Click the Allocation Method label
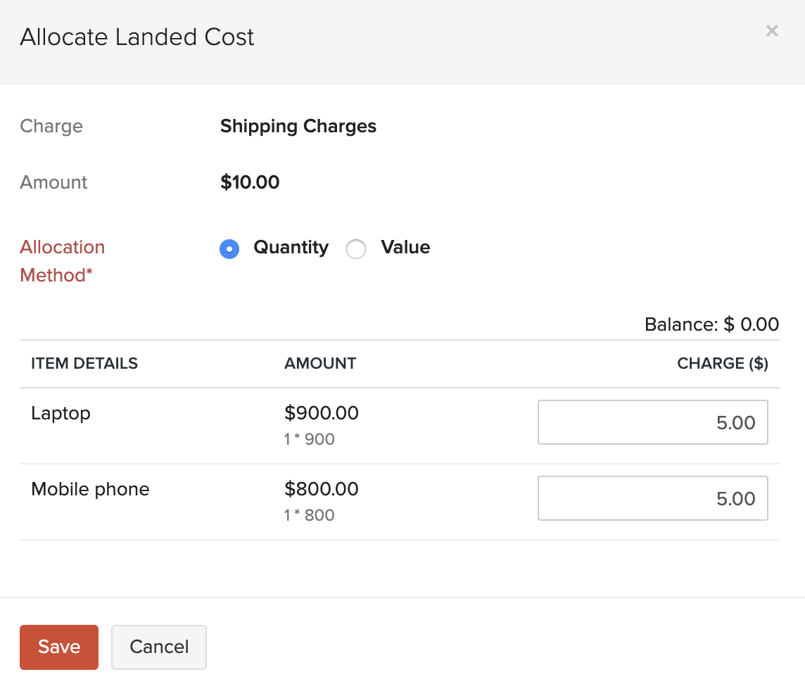805x691 pixels. [x=62, y=261]
